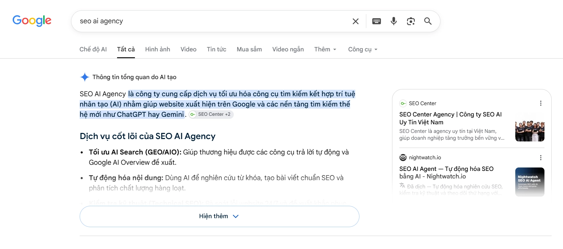Clear the search query with X icon

(356, 21)
